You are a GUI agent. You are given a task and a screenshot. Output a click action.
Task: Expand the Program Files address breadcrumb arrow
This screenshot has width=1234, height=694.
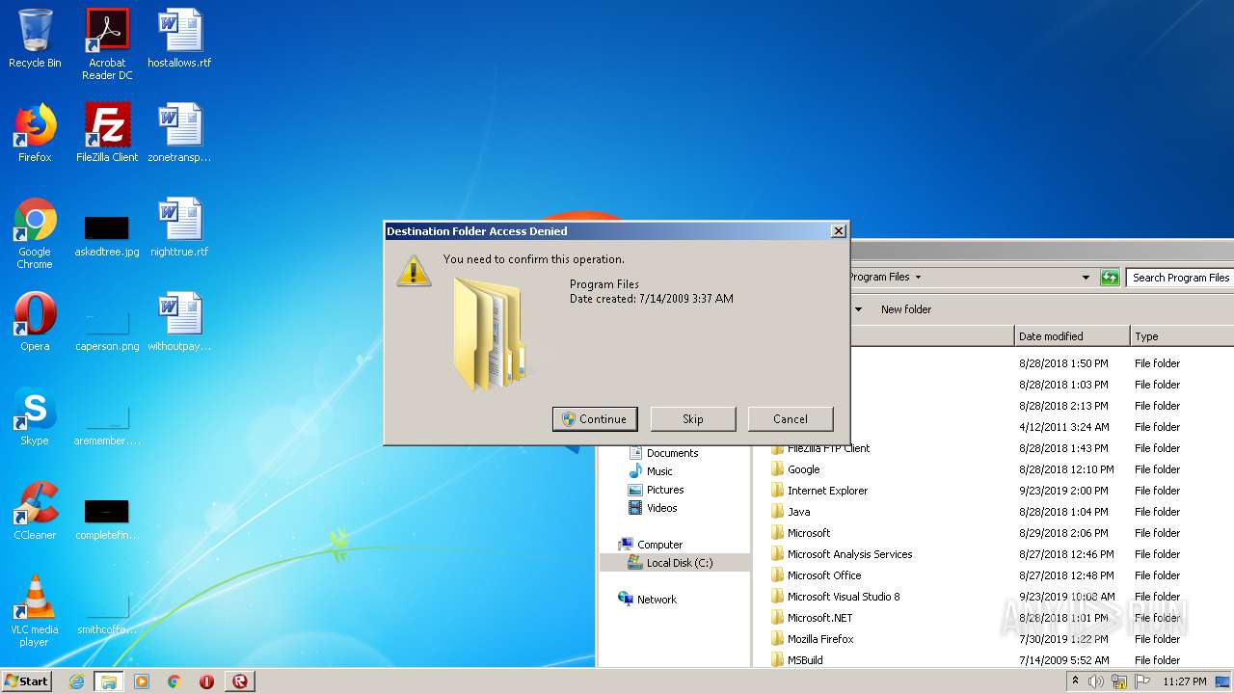pyautogui.click(x=918, y=278)
